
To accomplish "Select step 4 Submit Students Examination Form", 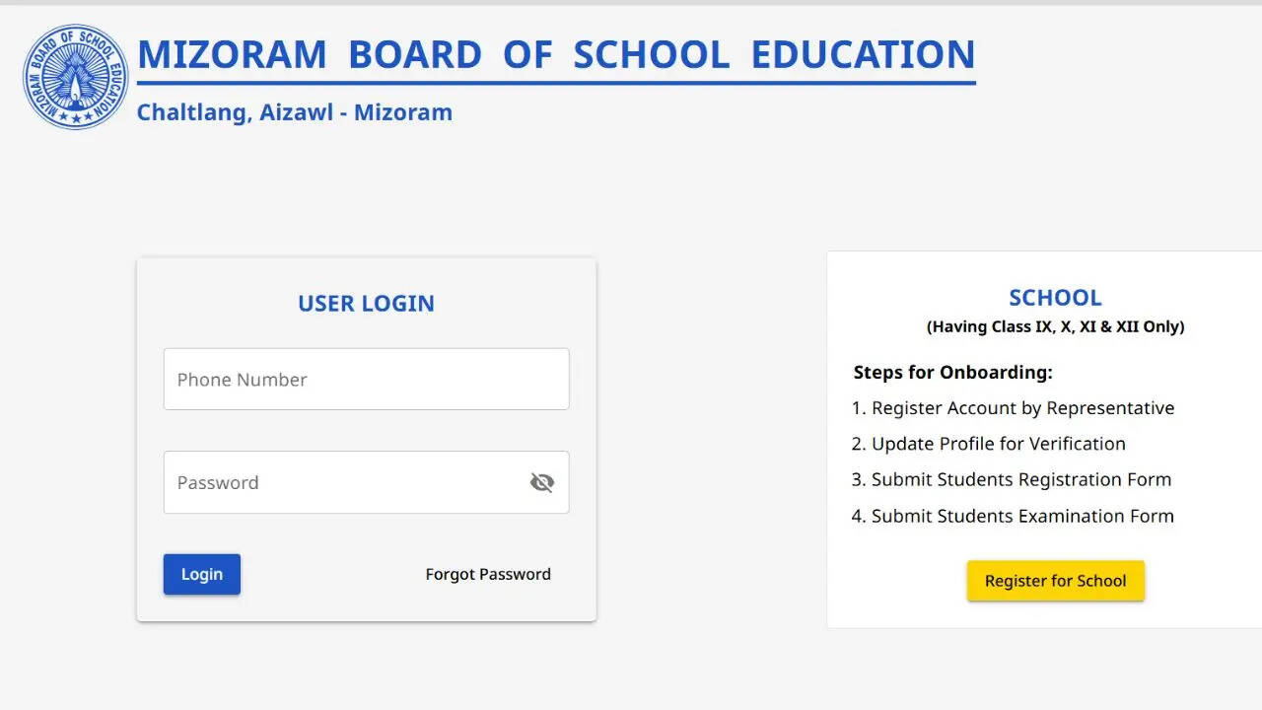I will click(1013, 516).
